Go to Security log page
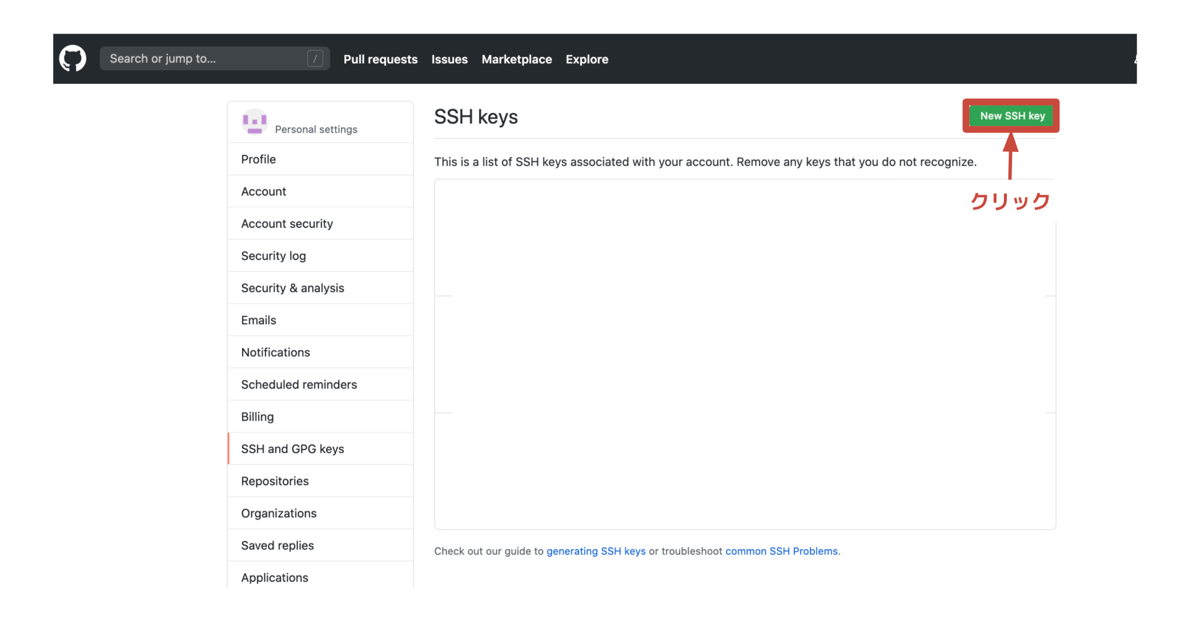The height and width of the screenshot is (617, 1189). [273, 256]
